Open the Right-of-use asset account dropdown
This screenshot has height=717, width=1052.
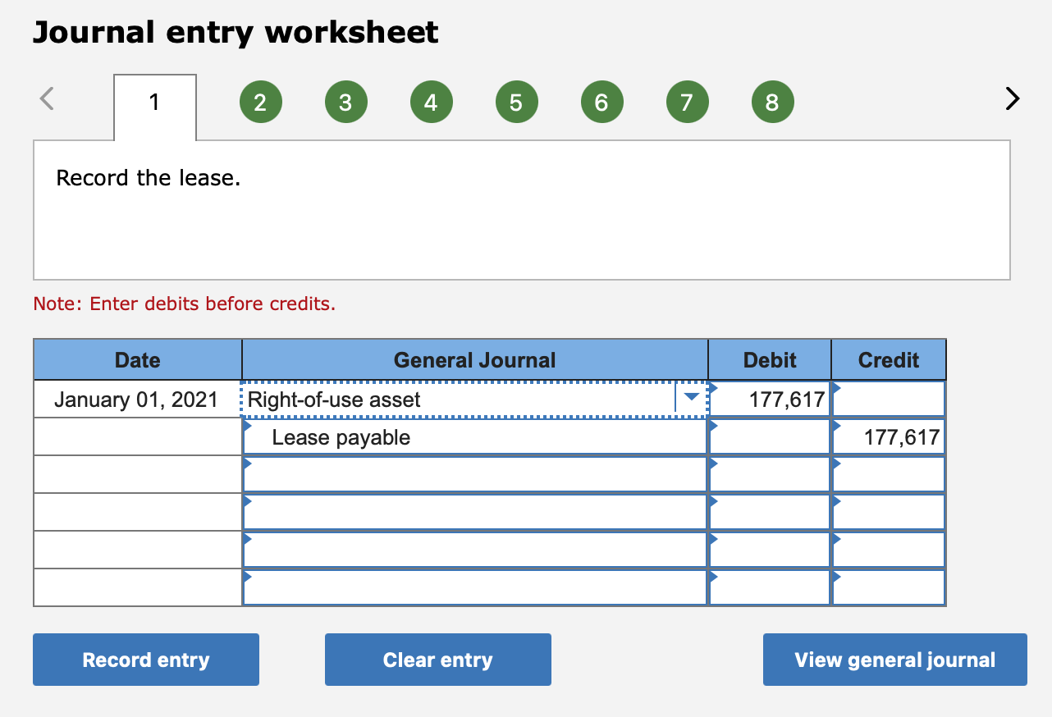692,398
